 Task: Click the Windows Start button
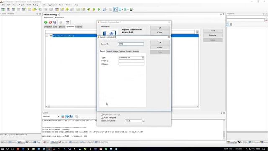(x=3, y=149)
